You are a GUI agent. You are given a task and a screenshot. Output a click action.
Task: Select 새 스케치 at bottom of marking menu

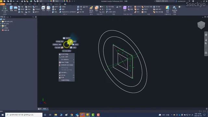tap(67, 51)
